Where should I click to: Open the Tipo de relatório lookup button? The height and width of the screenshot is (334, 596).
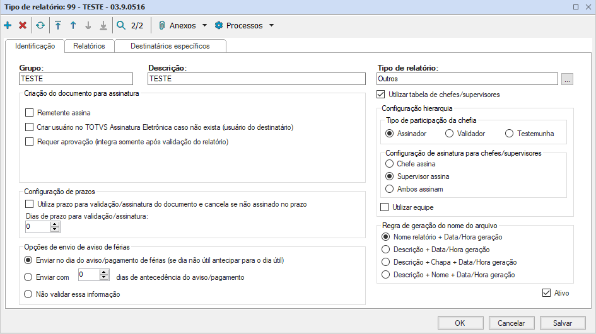567,79
